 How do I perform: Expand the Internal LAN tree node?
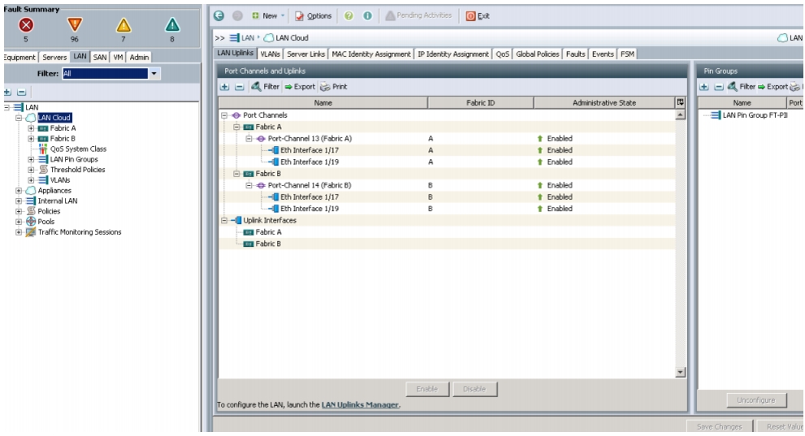tap(19, 201)
